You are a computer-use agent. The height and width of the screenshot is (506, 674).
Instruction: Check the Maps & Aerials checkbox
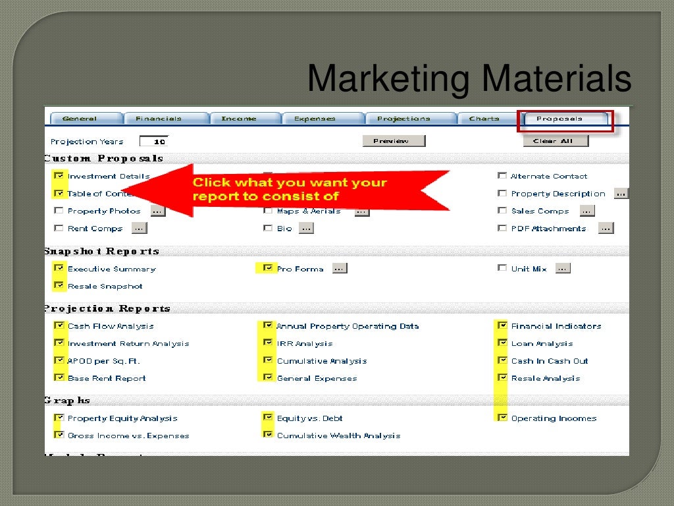point(268,210)
